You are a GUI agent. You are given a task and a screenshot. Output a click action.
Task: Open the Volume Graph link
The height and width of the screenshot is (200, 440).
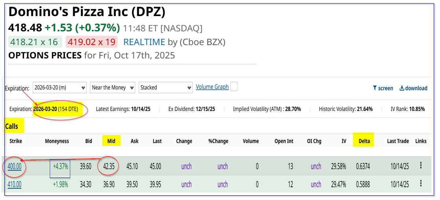click(212, 87)
